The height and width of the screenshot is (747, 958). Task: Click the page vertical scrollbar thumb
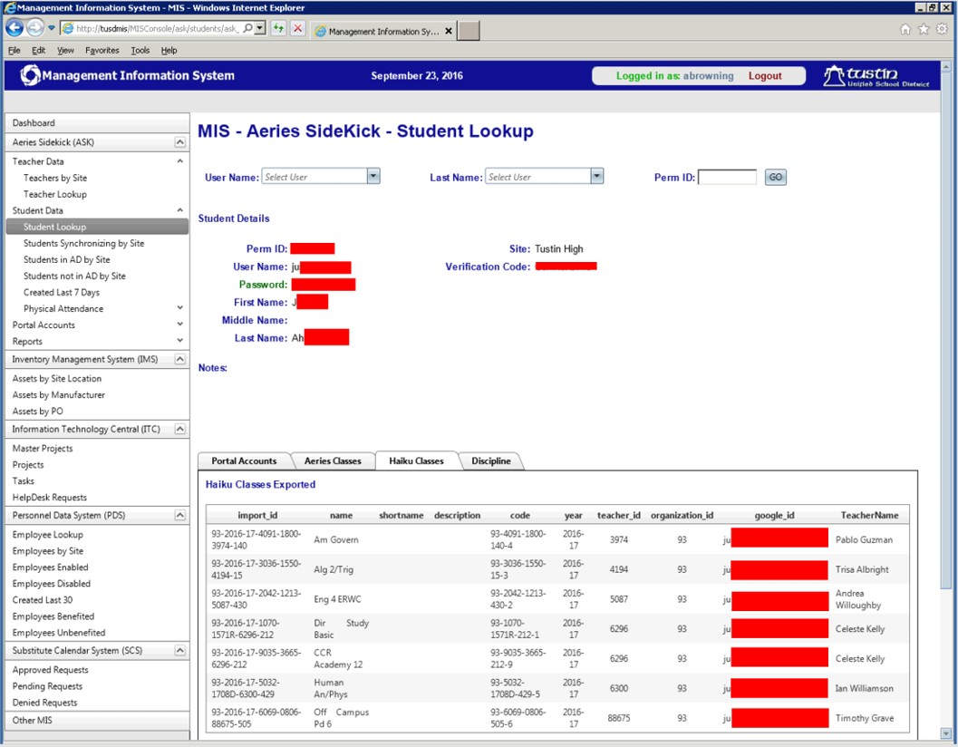coord(946,331)
